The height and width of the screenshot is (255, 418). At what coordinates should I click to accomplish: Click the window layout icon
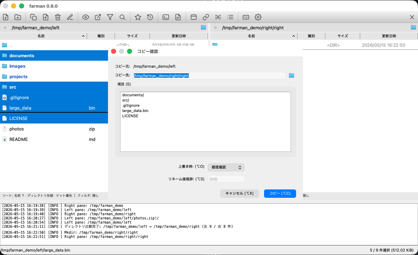tap(194, 17)
